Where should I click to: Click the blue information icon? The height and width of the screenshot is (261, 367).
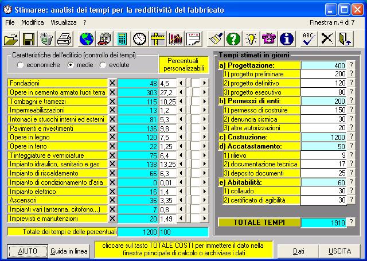click(286, 38)
